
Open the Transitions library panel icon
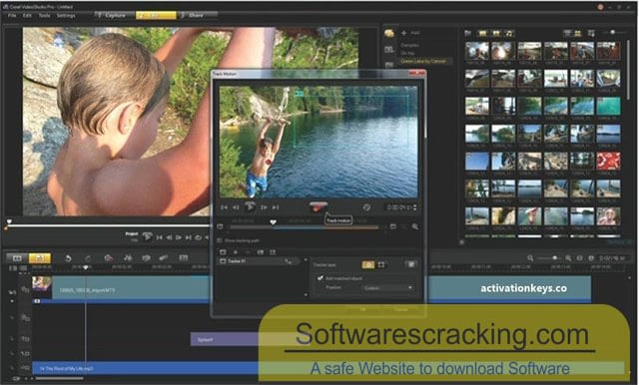coord(389,49)
